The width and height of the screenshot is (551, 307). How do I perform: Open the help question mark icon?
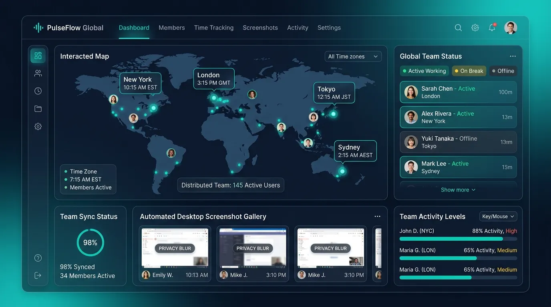[38, 258]
